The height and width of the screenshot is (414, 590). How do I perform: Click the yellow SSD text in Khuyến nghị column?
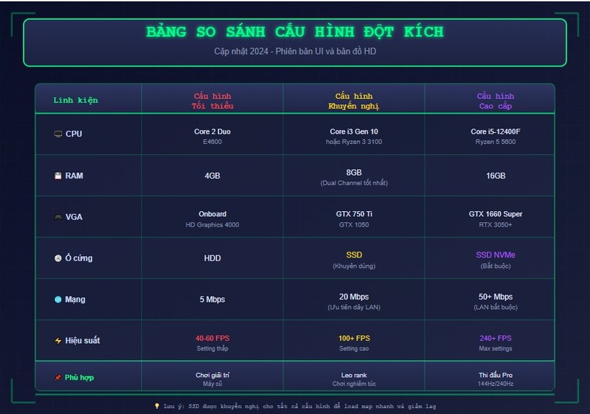tap(353, 255)
